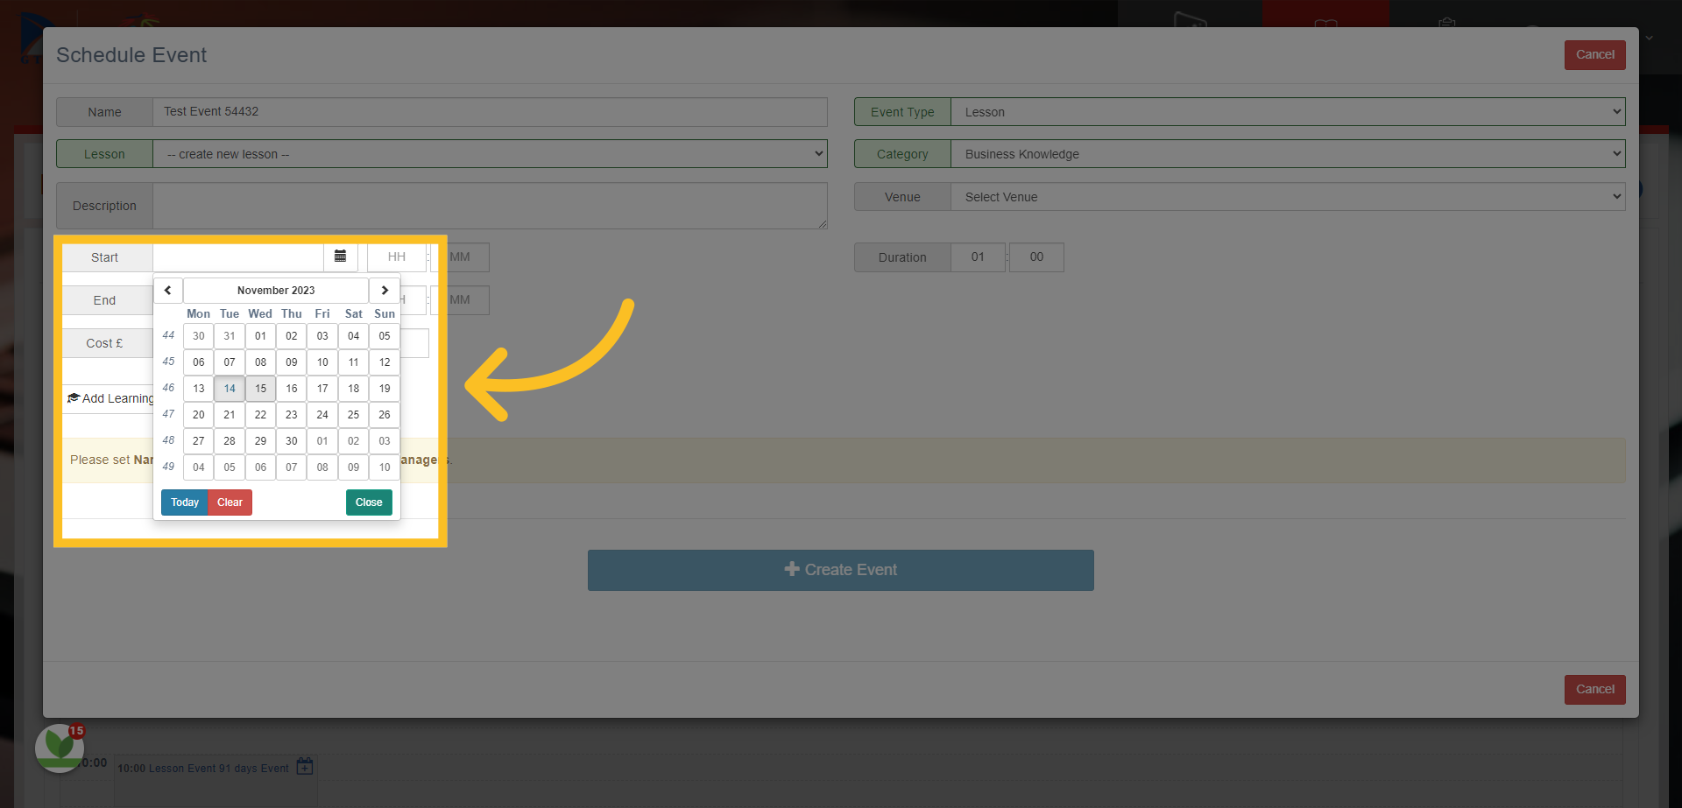Click the plant notification badge icon
This screenshot has width=1682, height=808.
point(60,748)
